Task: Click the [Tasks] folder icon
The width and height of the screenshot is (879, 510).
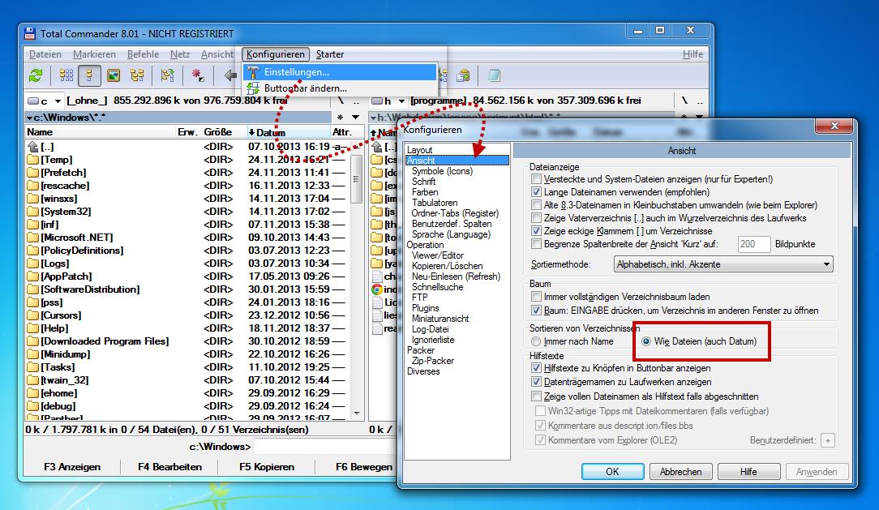Action: pos(33,367)
